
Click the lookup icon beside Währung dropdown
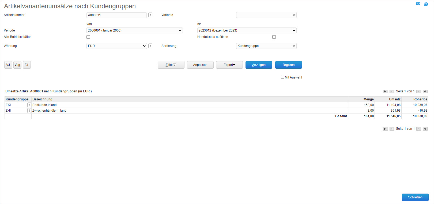point(150,46)
